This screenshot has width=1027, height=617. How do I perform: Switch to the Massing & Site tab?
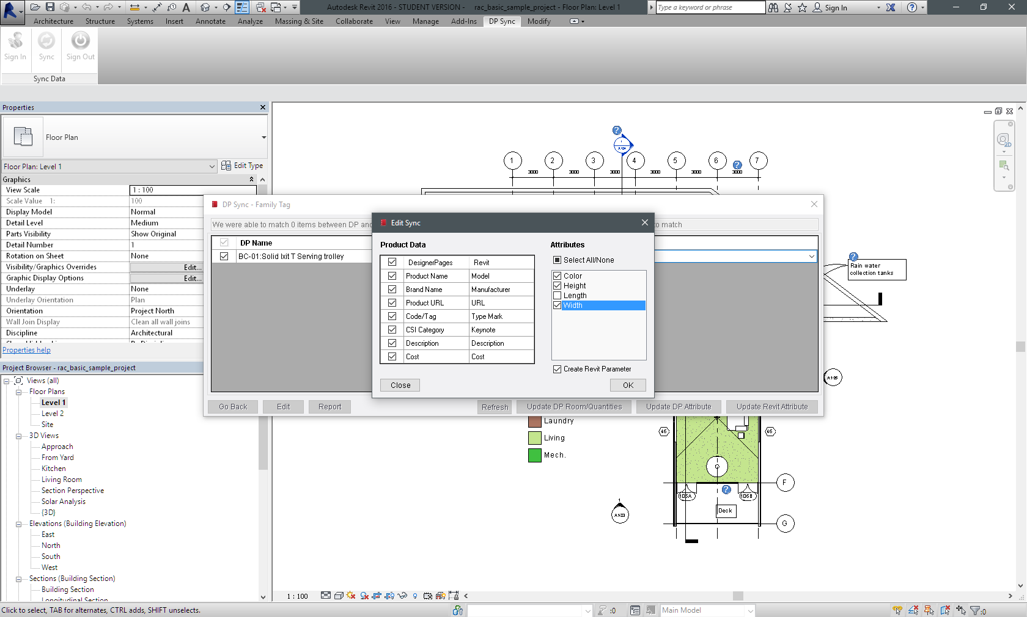click(x=299, y=21)
